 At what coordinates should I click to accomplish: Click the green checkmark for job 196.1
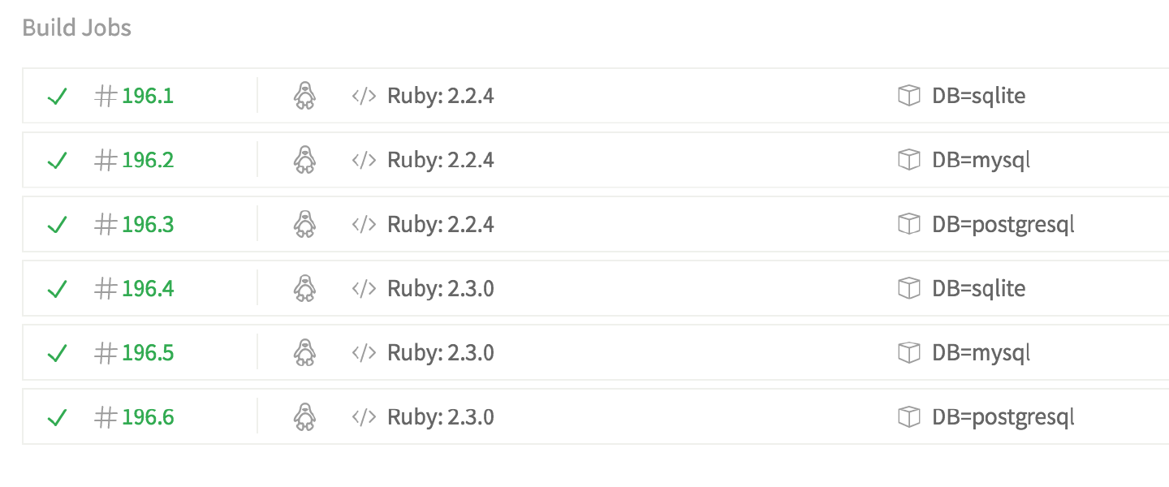pyautogui.click(x=57, y=97)
